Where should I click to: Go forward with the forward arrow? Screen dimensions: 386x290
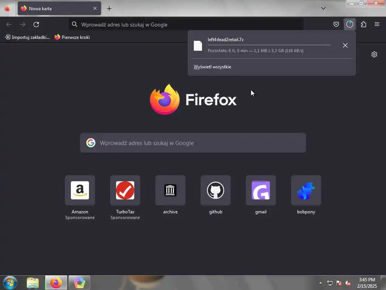click(23, 25)
